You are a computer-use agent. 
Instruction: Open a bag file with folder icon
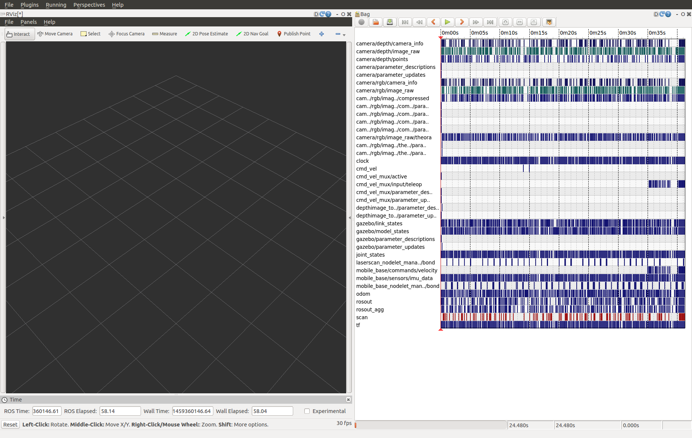coord(376,22)
